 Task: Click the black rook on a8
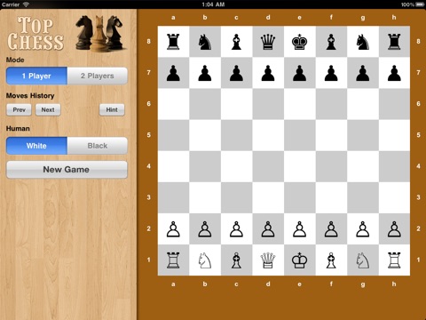(173, 42)
